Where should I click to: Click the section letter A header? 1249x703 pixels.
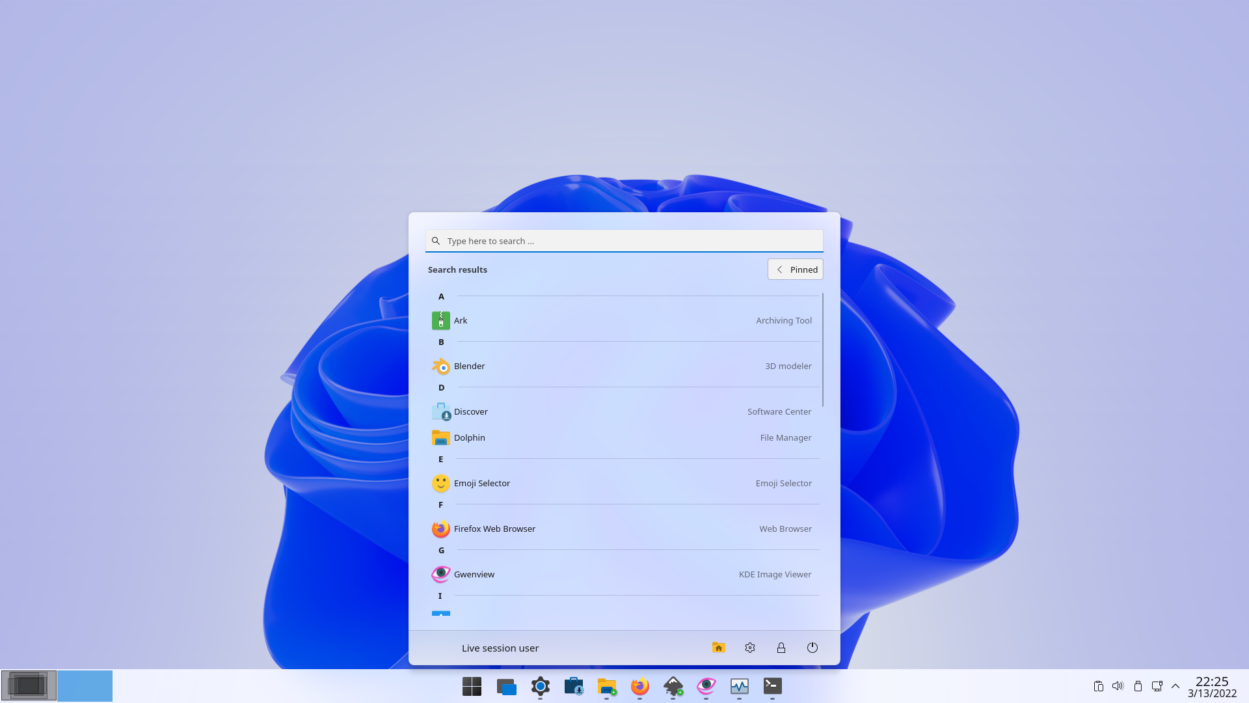pos(441,297)
